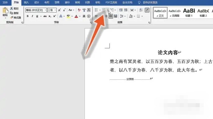The width and height of the screenshot is (213, 119).
Task: Apply the 正文 style
Action: point(160,13)
